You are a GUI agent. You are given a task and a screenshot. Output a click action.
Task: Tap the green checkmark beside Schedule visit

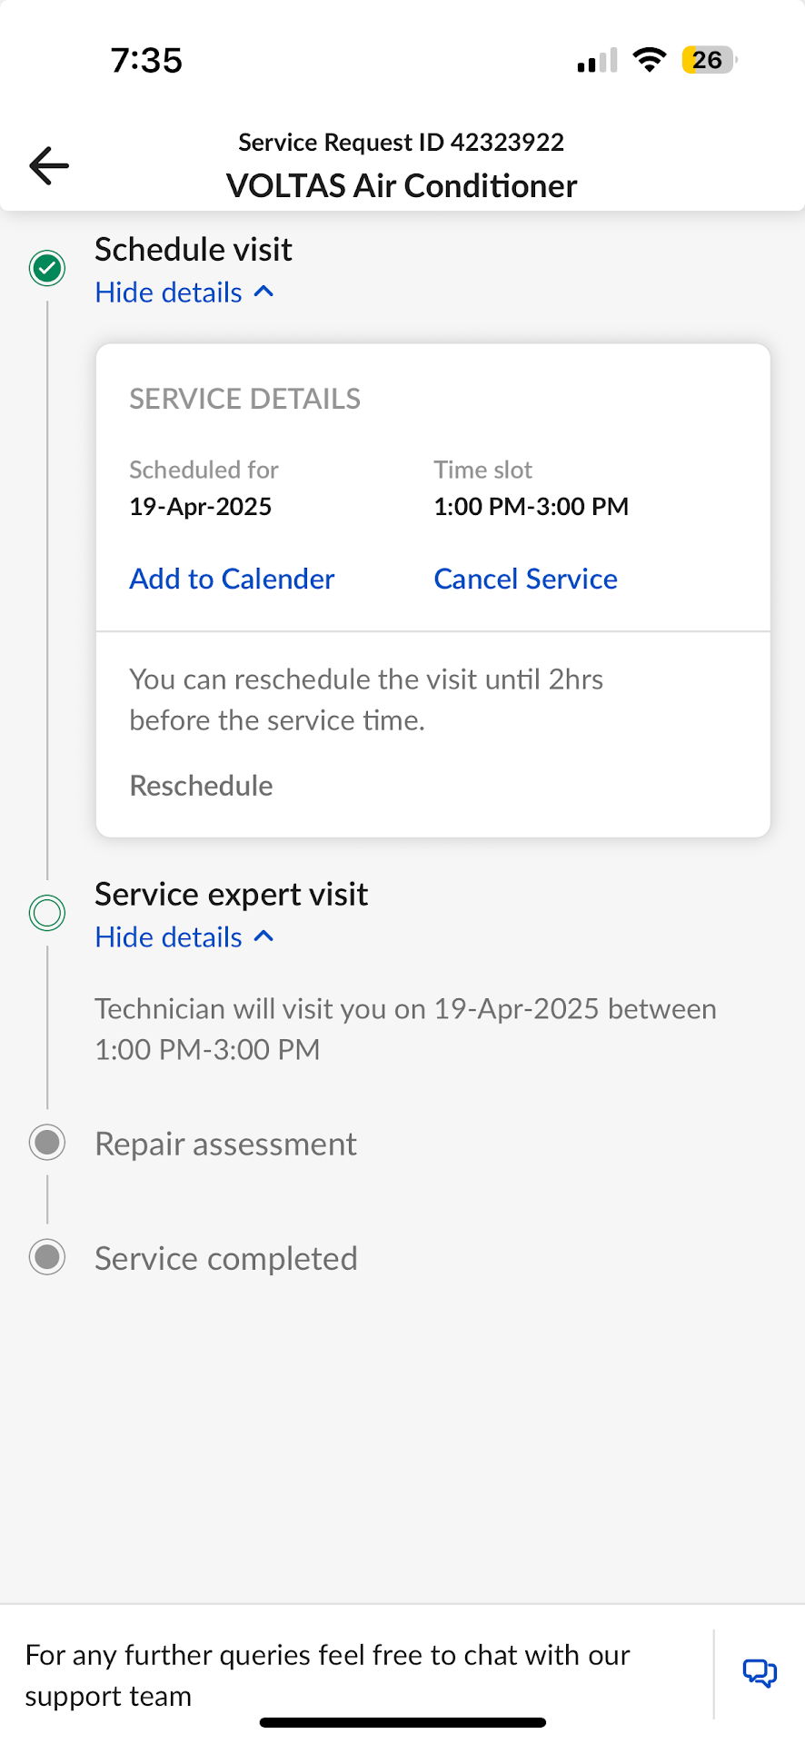[x=47, y=268]
